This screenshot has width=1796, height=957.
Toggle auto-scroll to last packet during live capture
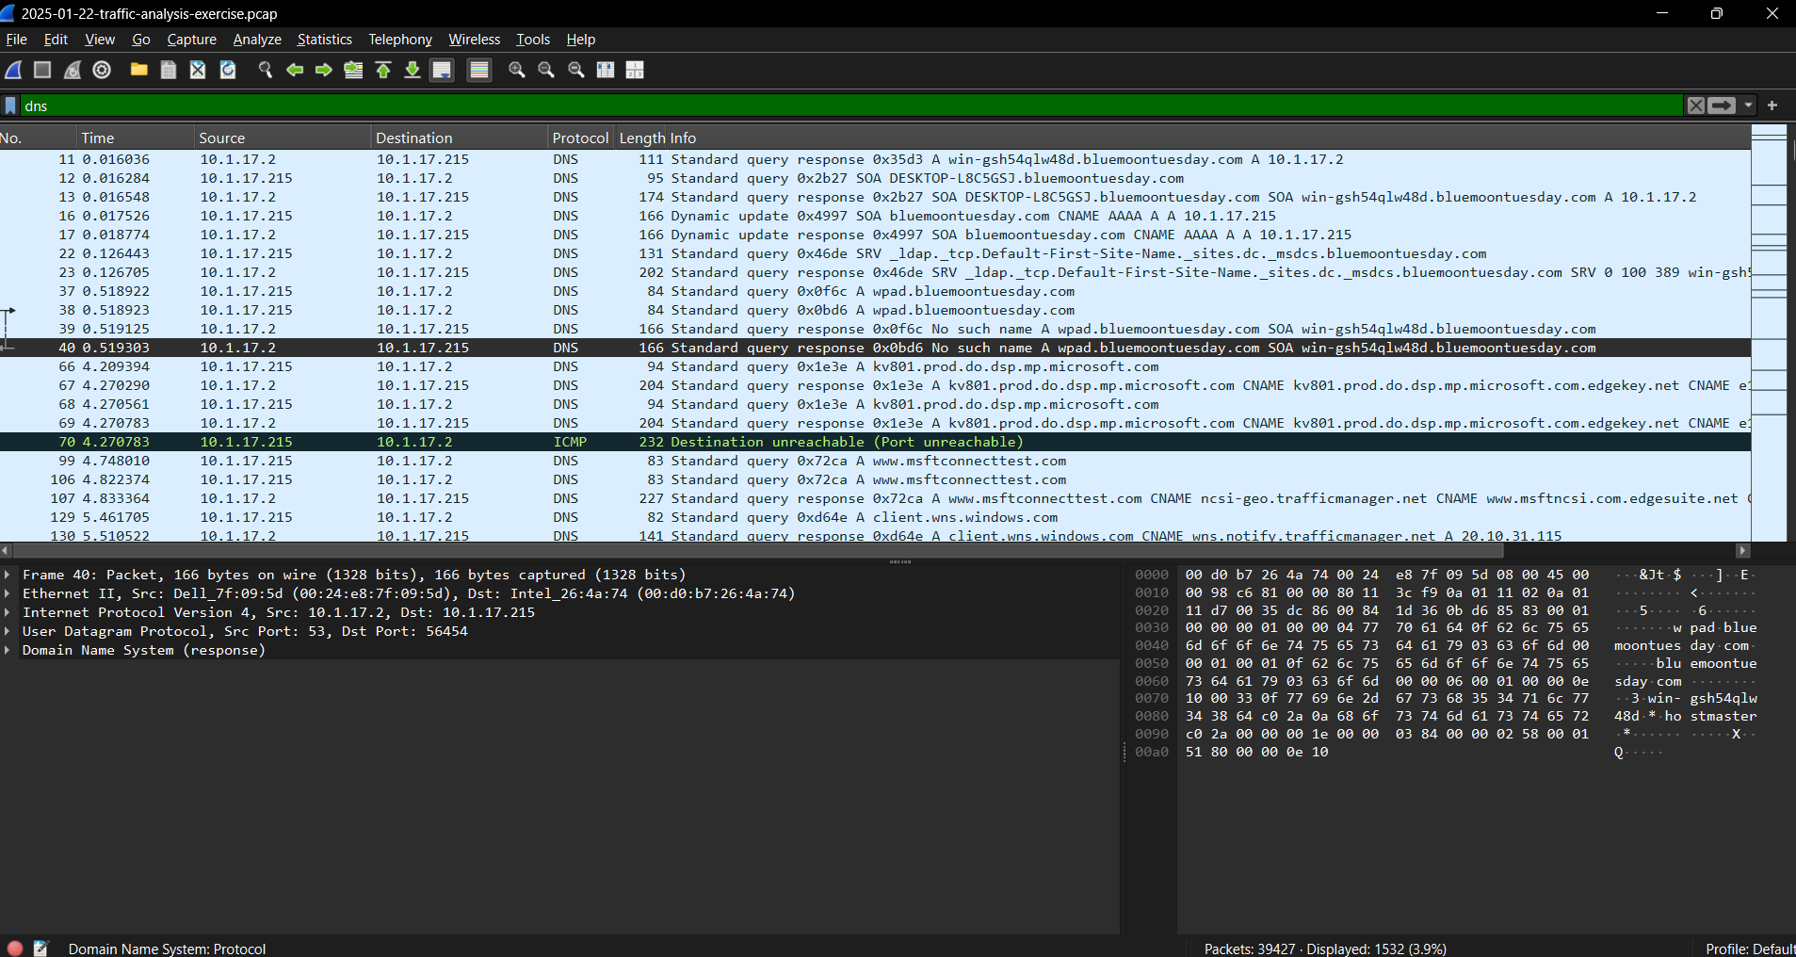[442, 70]
